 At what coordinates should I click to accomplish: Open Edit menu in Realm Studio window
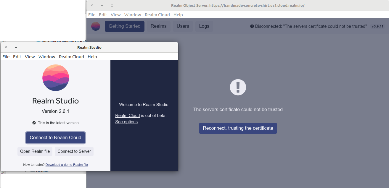[17, 57]
